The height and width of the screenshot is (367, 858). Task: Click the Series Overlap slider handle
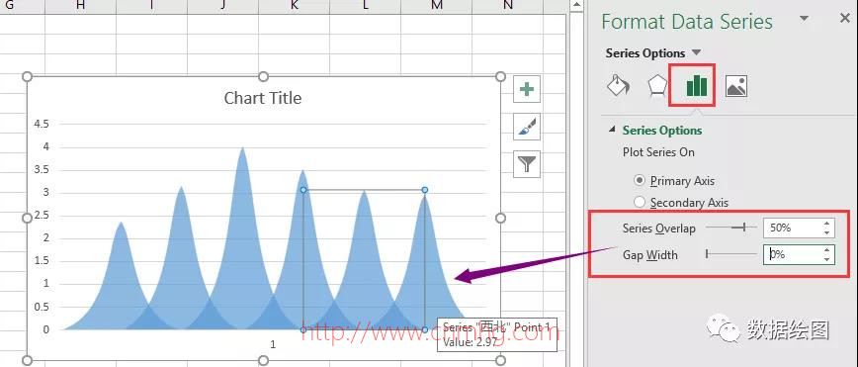pos(743,228)
